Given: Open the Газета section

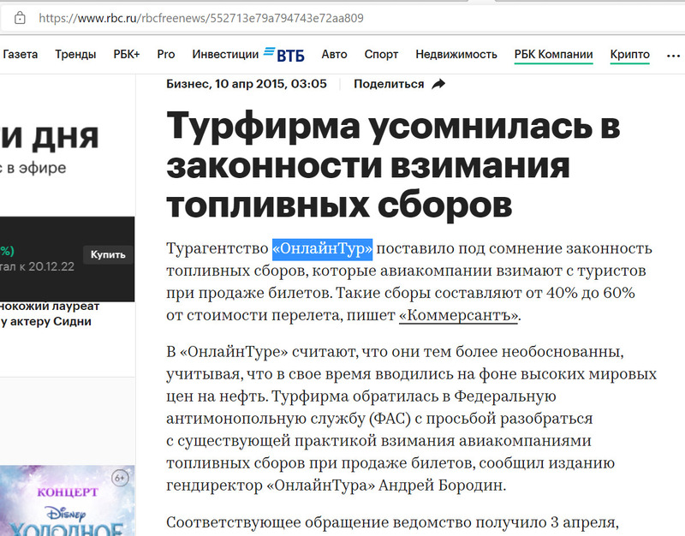Looking at the screenshot, I should (20, 54).
